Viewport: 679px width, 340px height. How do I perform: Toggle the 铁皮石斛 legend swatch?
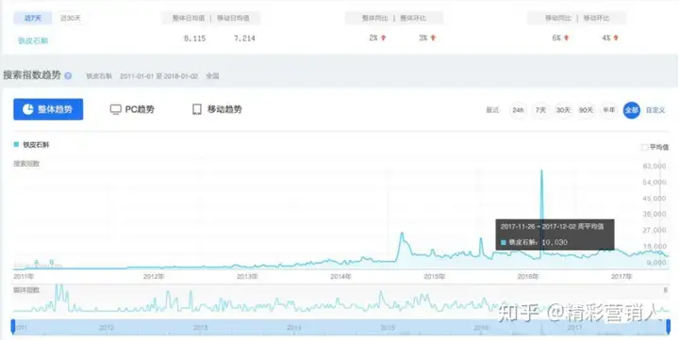[16, 144]
